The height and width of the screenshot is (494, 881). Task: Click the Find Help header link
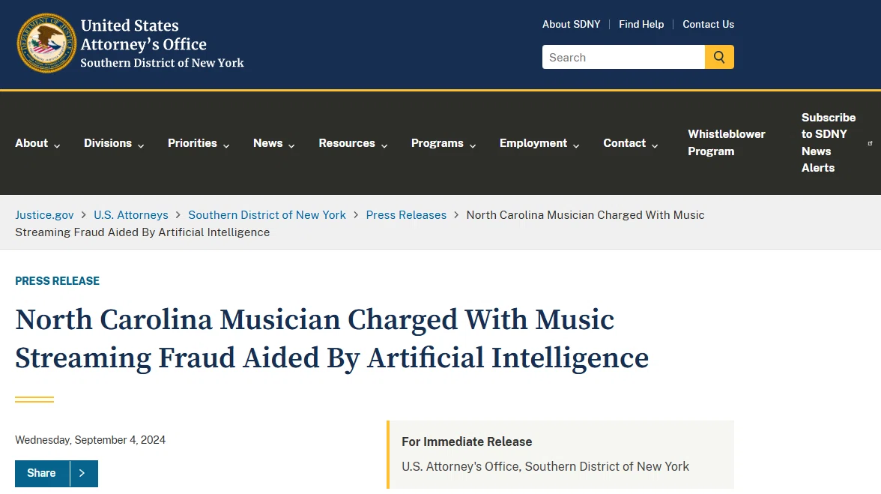pos(641,24)
